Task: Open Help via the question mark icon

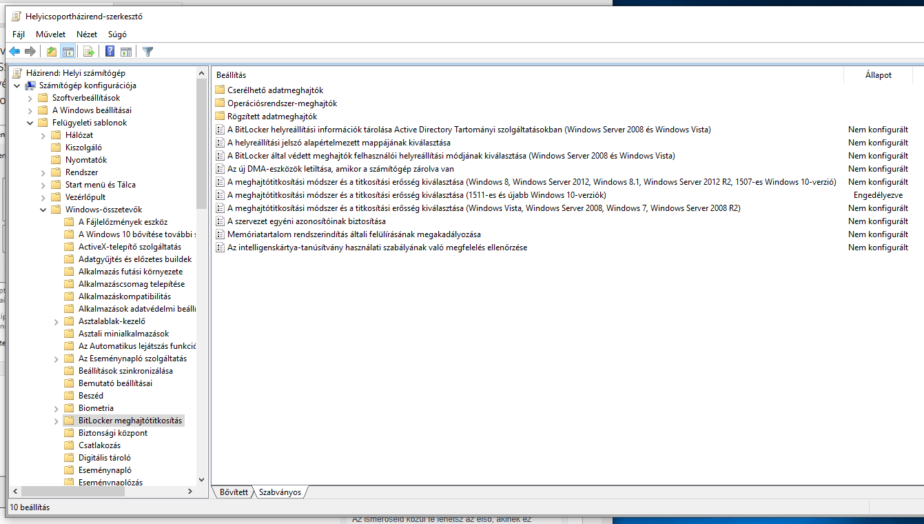Action: (x=110, y=51)
